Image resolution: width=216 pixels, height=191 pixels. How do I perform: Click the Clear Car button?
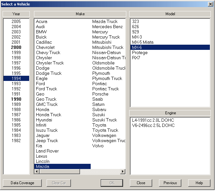[x=59, y=183]
